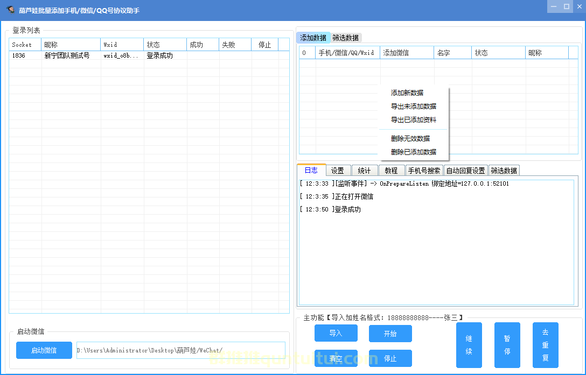The image size is (586, 375).
Task: Maximize the window
Action: [567, 6]
